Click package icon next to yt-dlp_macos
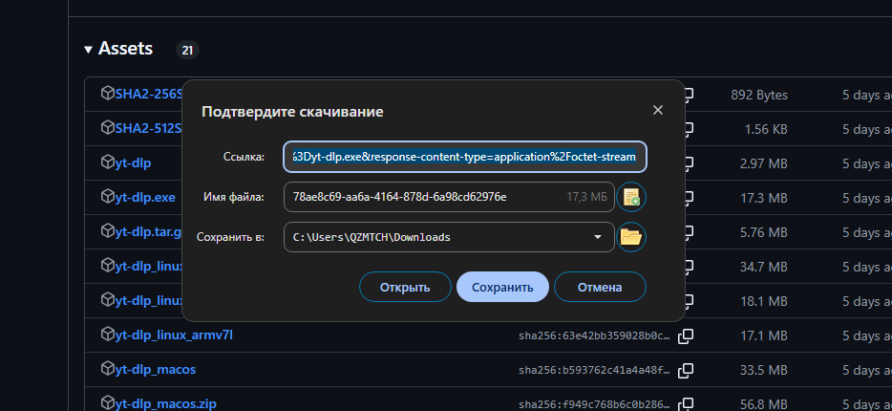 (108, 369)
